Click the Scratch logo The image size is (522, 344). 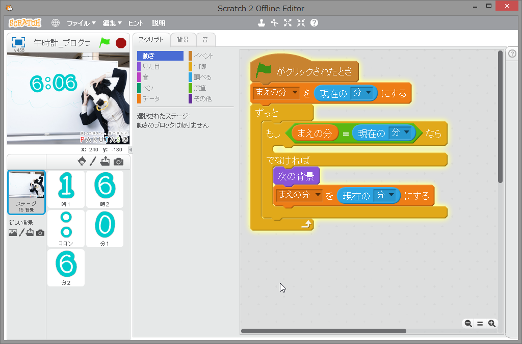pos(25,23)
